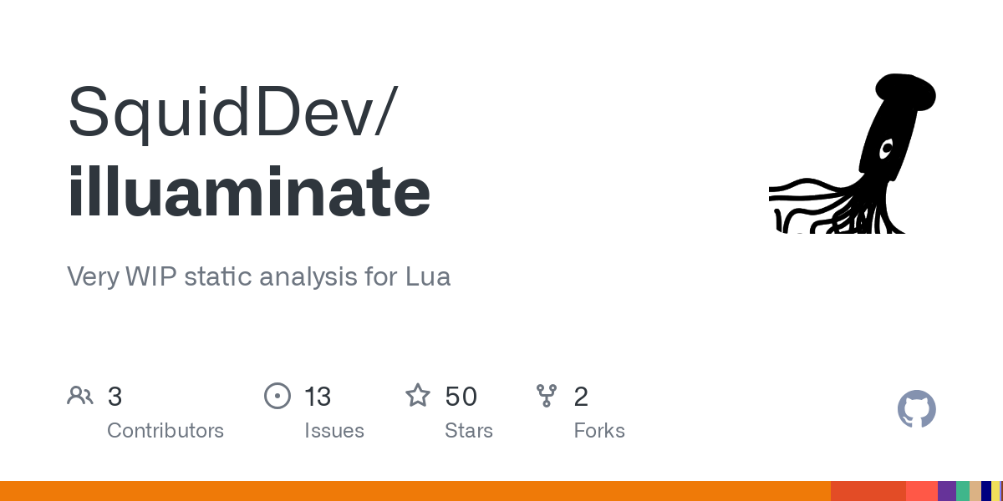Screen dimensions: 1003x501
Task: Click the Forks branch icon
Action: [547, 396]
